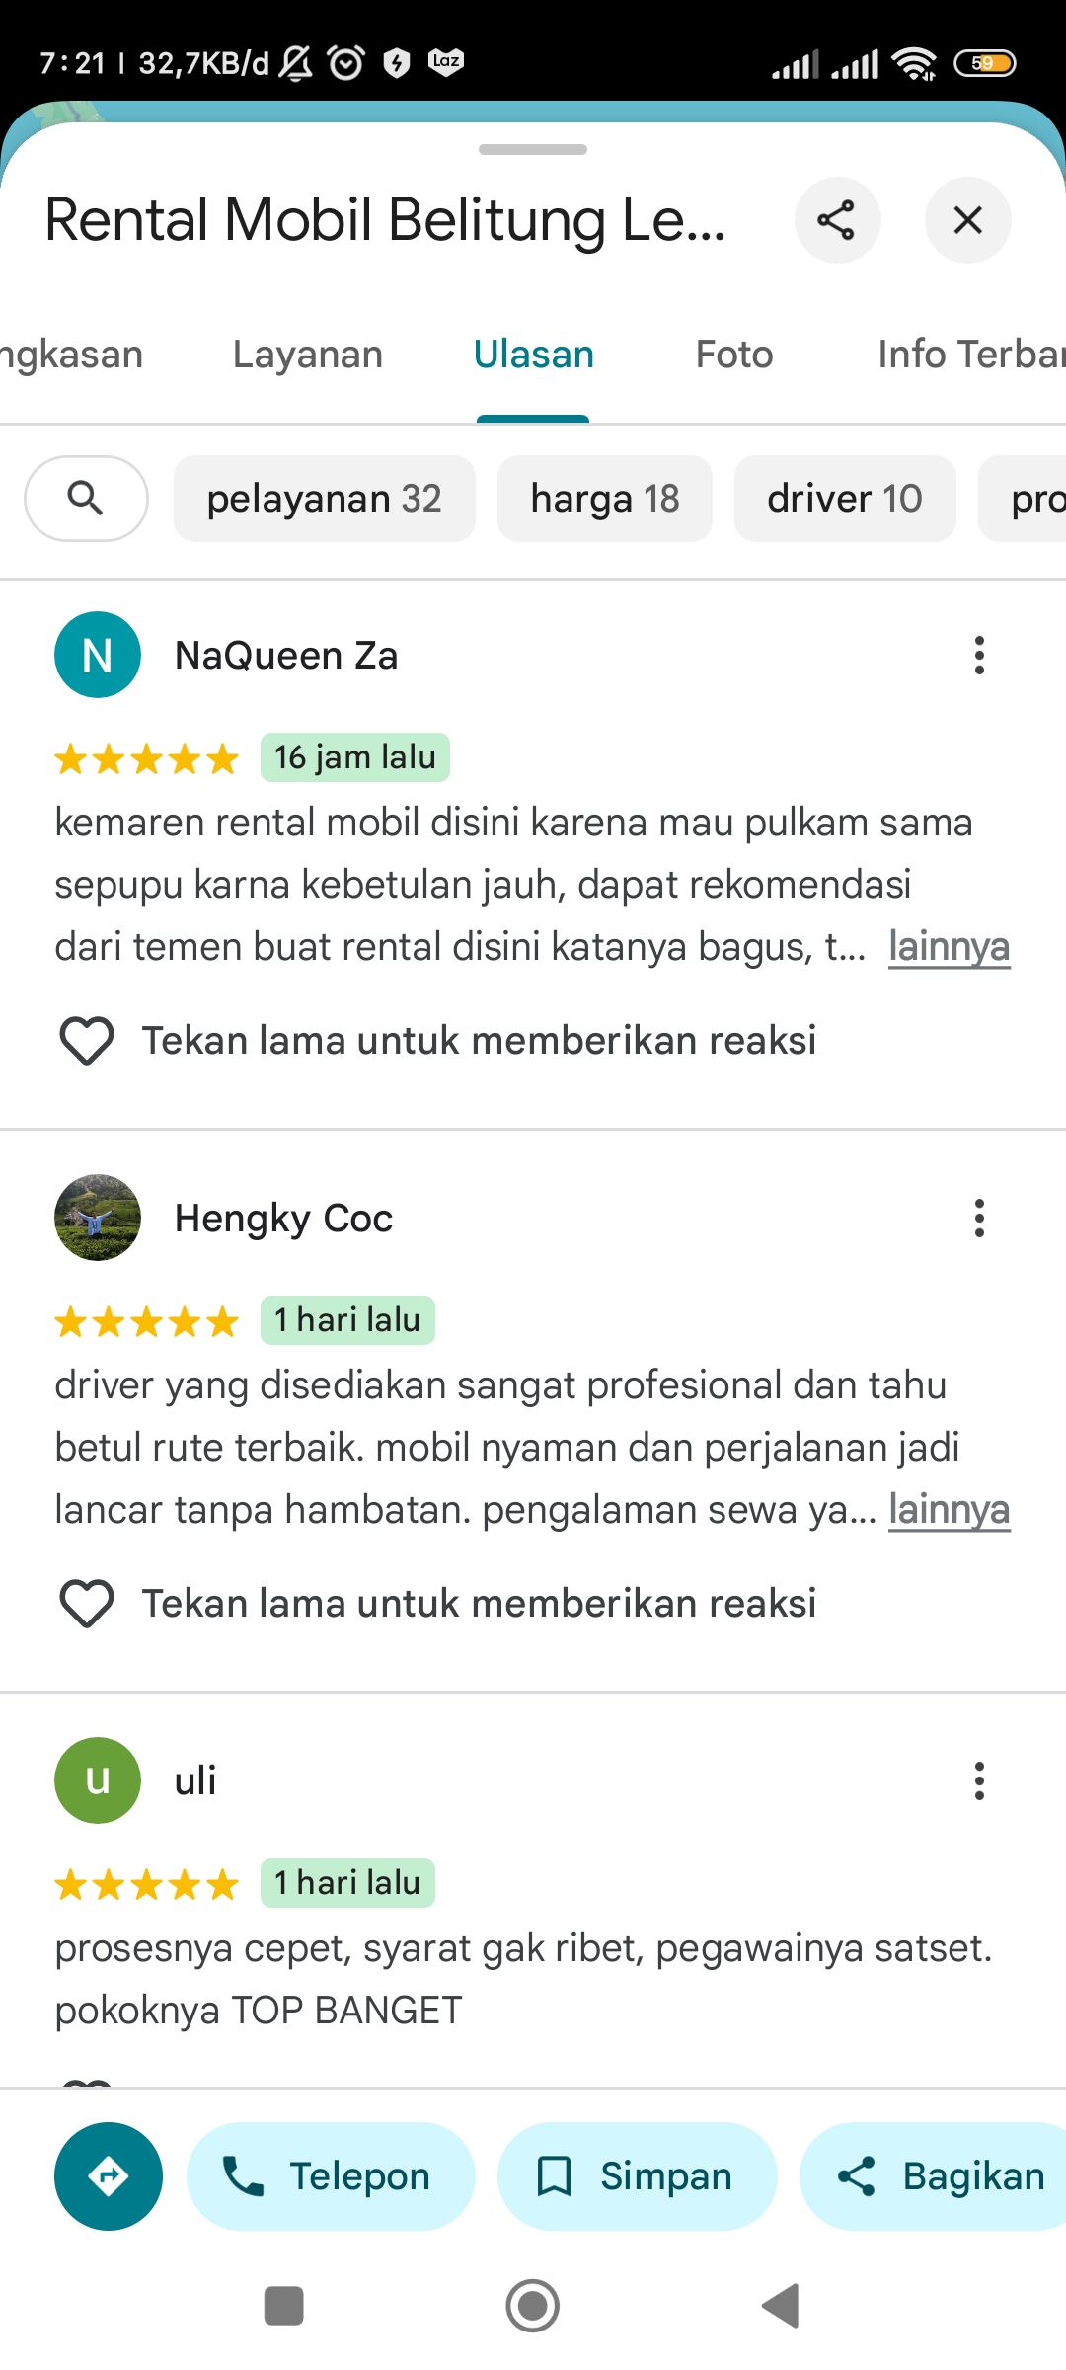Like Hengky Coc's review with heart
Screen dimensions: 1066x2370
(x=87, y=1604)
